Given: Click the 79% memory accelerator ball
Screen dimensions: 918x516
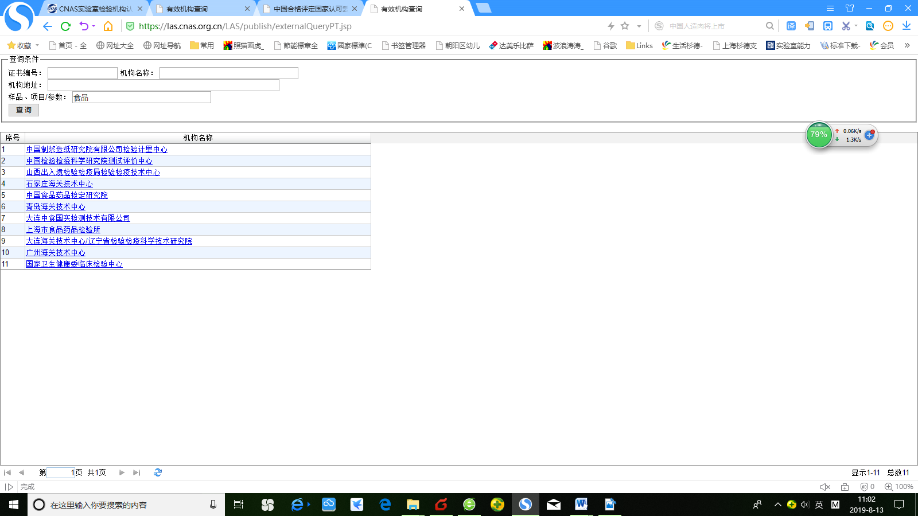Looking at the screenshot, I should point(819,135).
